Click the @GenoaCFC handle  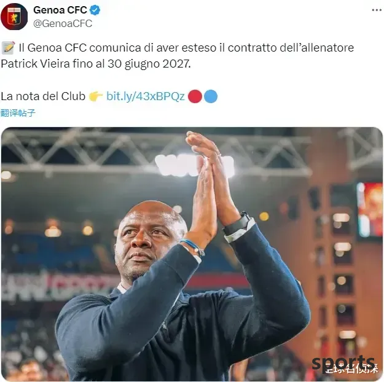(63, 23)
